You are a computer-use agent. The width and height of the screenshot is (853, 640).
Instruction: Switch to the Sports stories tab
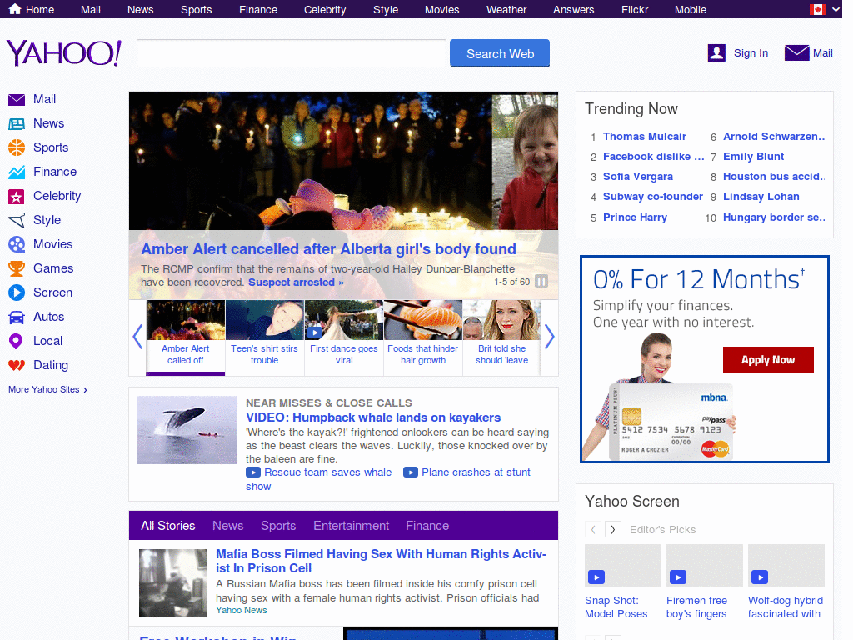(x=278, y=526)
